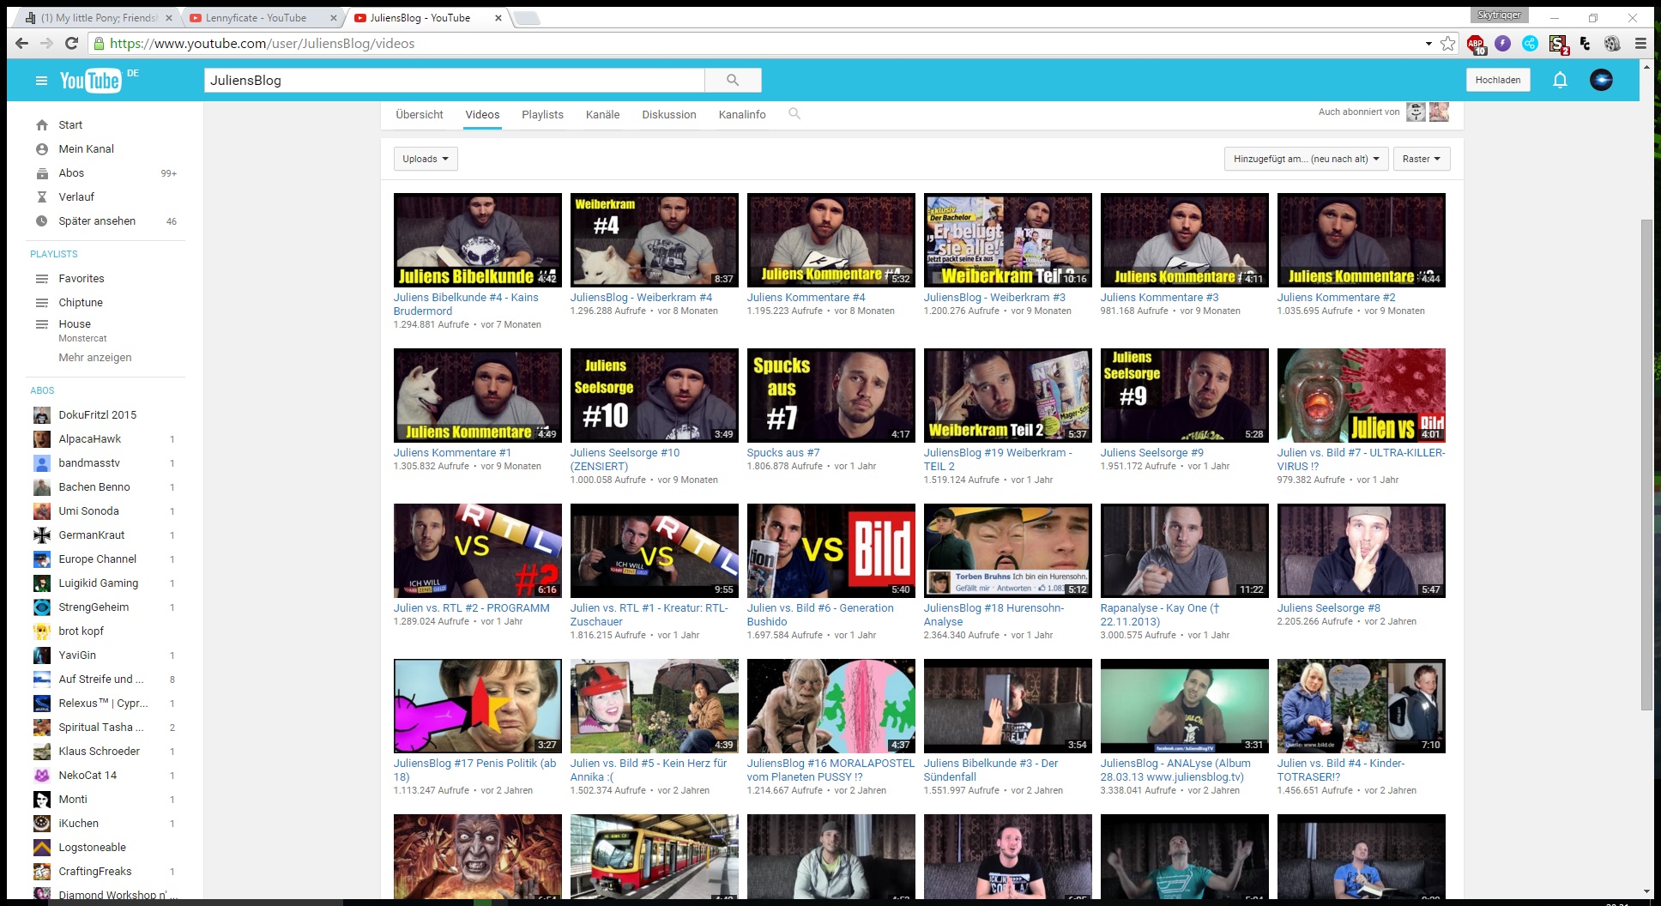Open iKuchen channel avatar
Screen dimensions: 1661x906
point(42,824)
